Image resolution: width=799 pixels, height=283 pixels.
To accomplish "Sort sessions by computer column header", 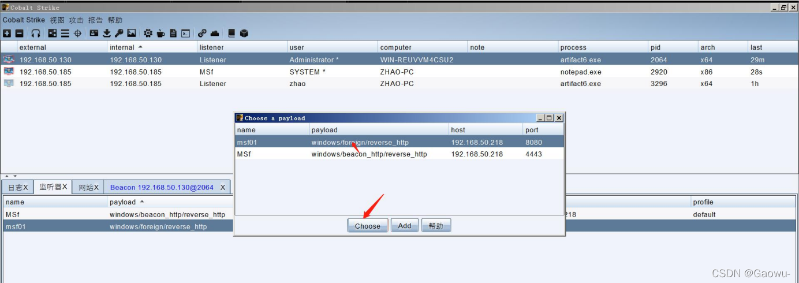I will 423,47.
